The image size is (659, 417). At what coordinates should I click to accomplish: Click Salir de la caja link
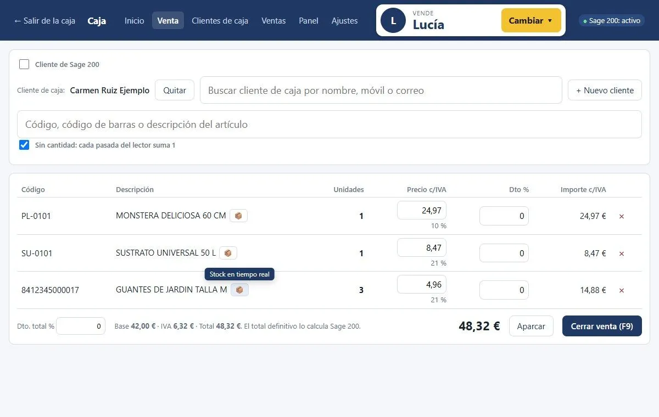44,20
